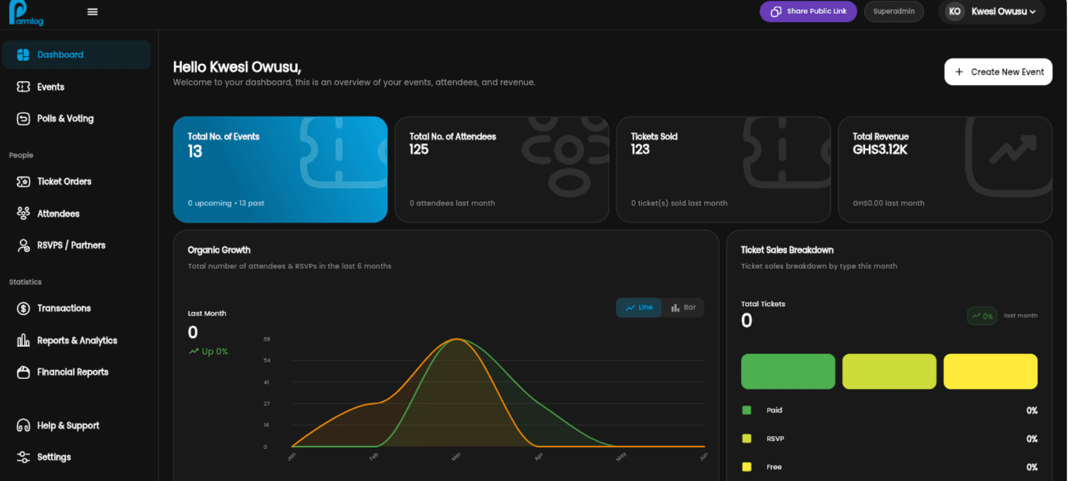Click the 0% last month trend badge
Viewport: 1068px width, 481px height.
(x=982, y=316)
